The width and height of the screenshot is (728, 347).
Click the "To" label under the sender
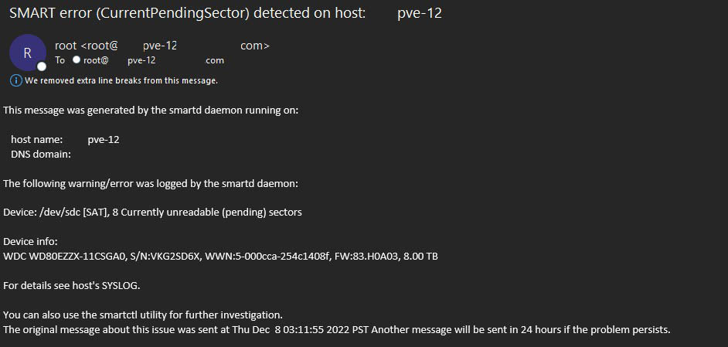(x=60, y=60)
